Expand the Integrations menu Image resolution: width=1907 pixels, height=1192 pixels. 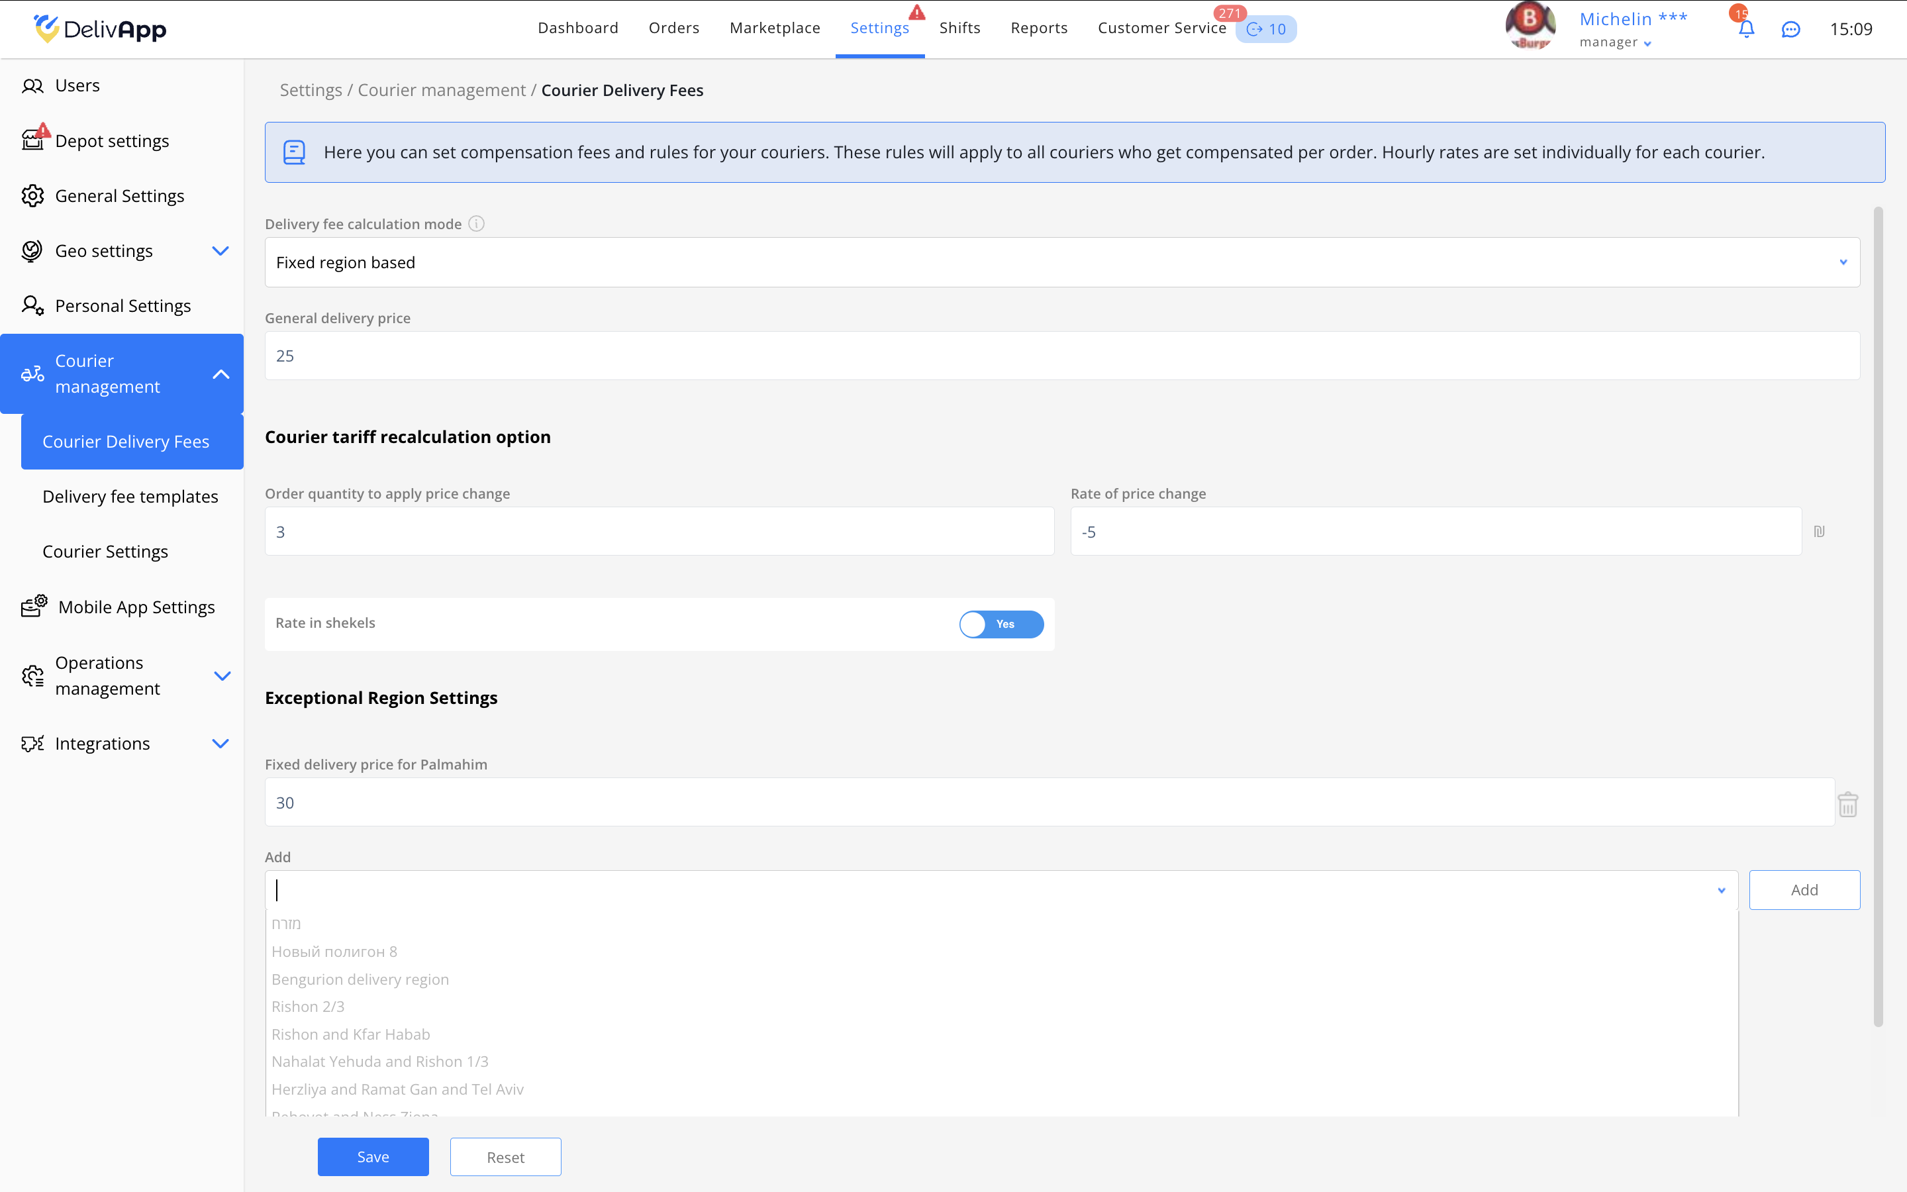click(220, 744)
